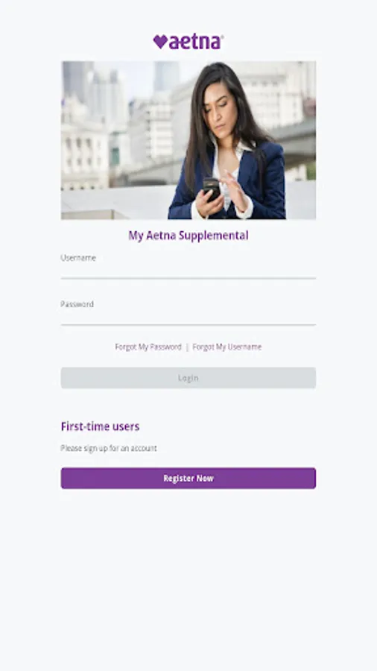Click the Password label
The image size is (377, 671).
click(77, 304)
